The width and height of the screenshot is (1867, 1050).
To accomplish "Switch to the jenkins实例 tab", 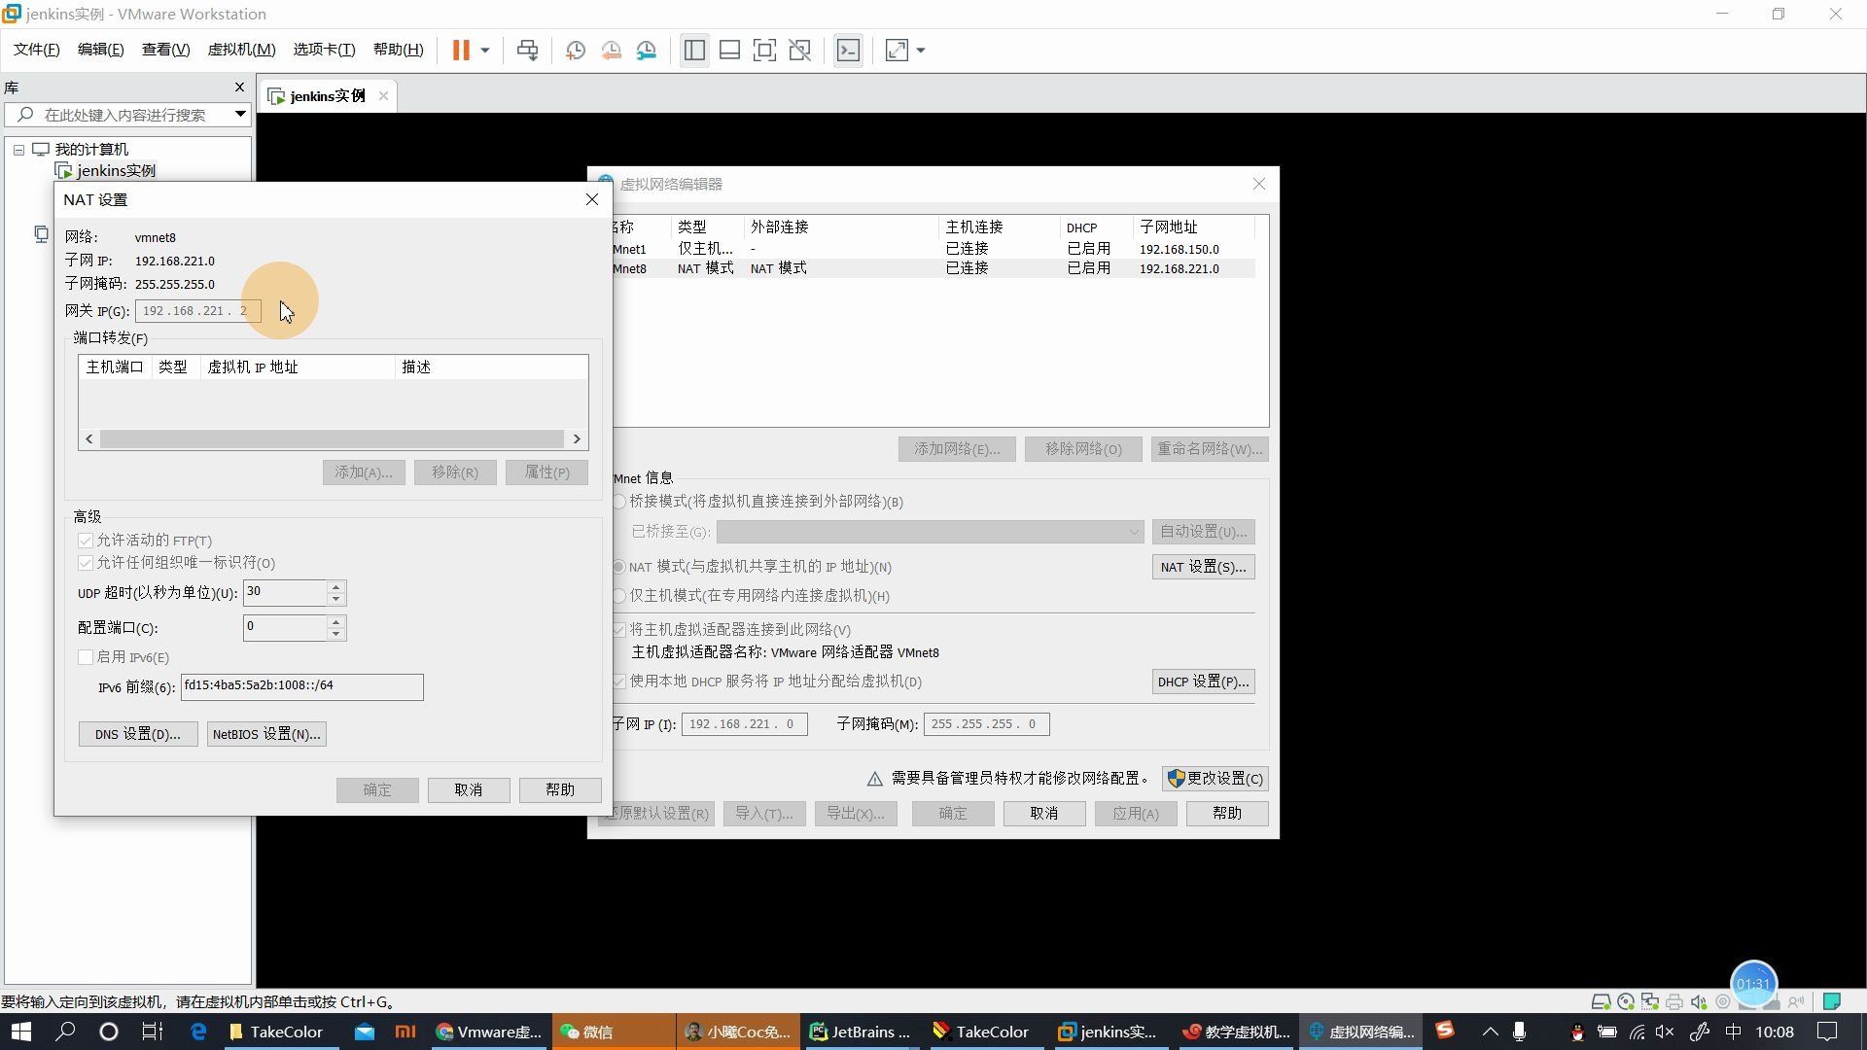I will 327,95.
